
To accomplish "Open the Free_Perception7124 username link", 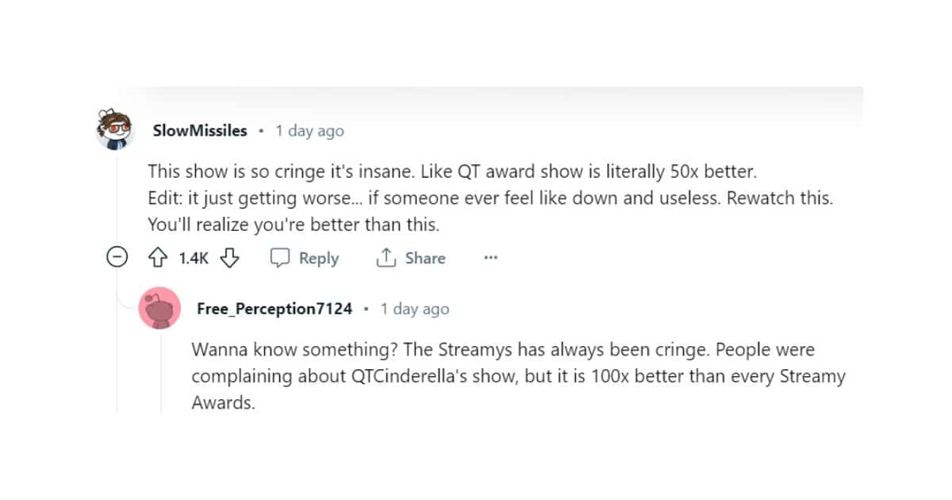I will [274, 309].
